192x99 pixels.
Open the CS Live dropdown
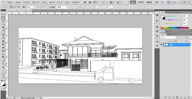(173, 2)
